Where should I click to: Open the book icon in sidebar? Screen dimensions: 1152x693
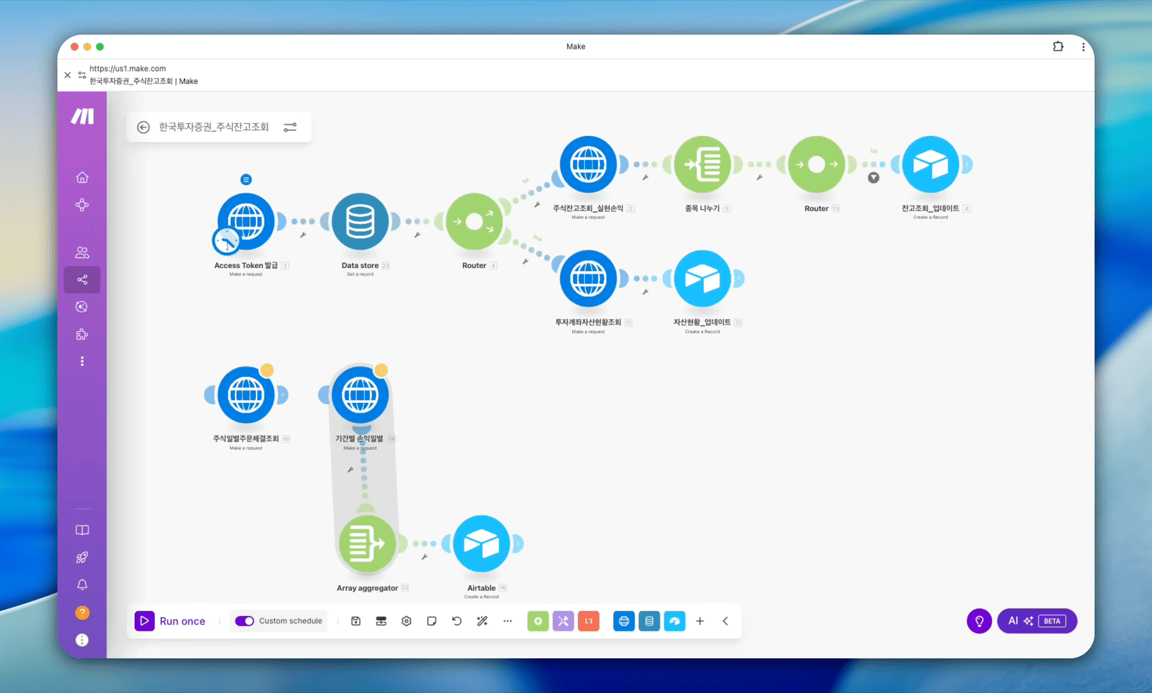tap(82, 530)
